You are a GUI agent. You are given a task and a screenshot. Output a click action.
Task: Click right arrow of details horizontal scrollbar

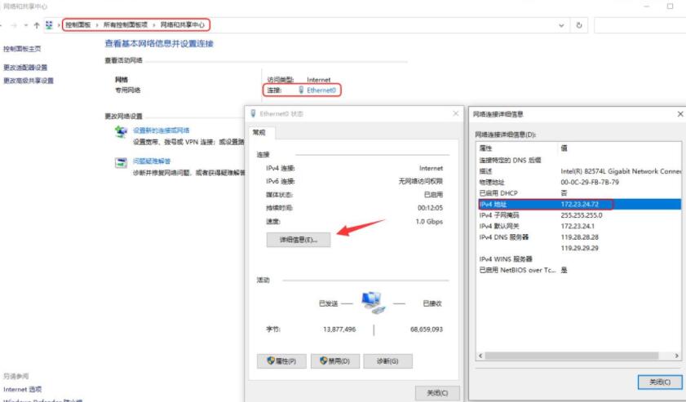click(x=679, y=356)
